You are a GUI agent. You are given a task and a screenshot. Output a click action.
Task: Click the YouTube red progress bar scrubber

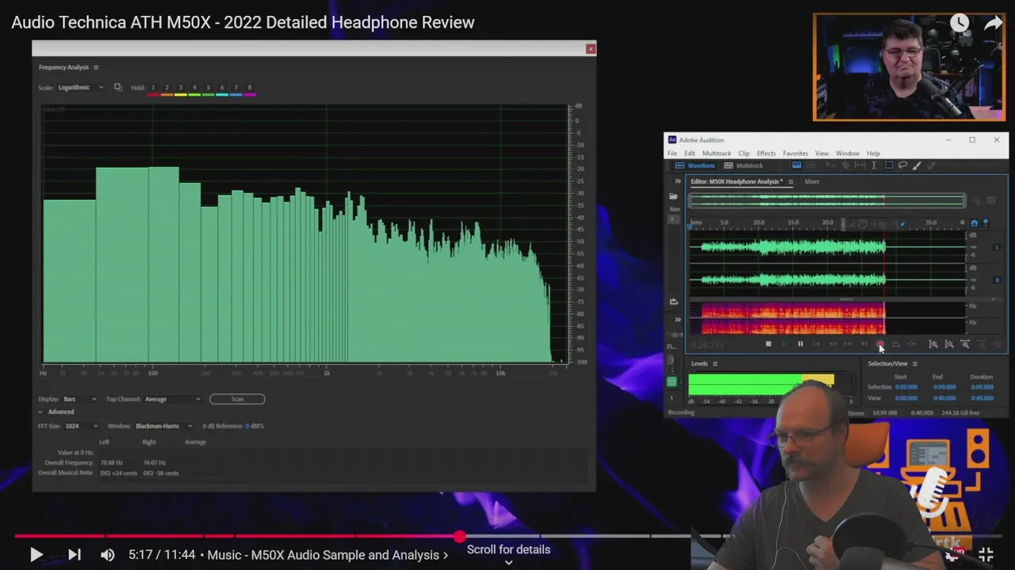point(460,537)
